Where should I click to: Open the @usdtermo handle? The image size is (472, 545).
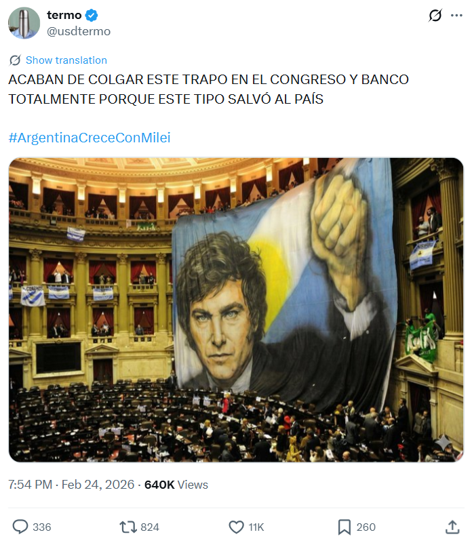pos(79,31)
